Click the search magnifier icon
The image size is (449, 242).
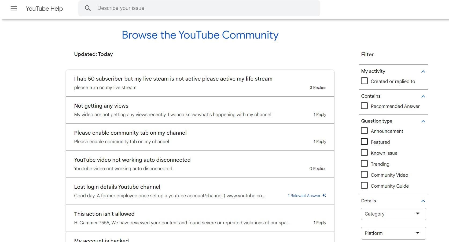coord(88,8)
